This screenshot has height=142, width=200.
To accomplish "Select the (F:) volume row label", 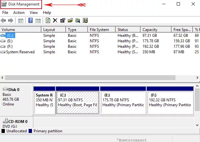I will [10, 46].
